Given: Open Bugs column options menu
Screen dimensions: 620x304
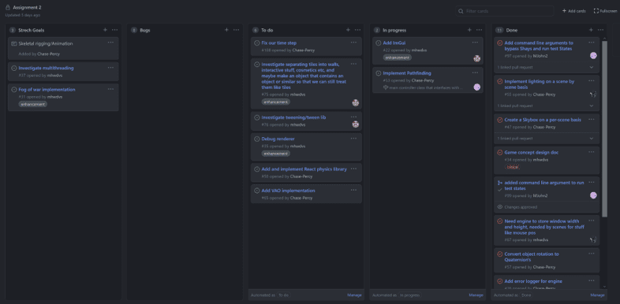Looking at the screenshot, I should click(x=236, y=30).
